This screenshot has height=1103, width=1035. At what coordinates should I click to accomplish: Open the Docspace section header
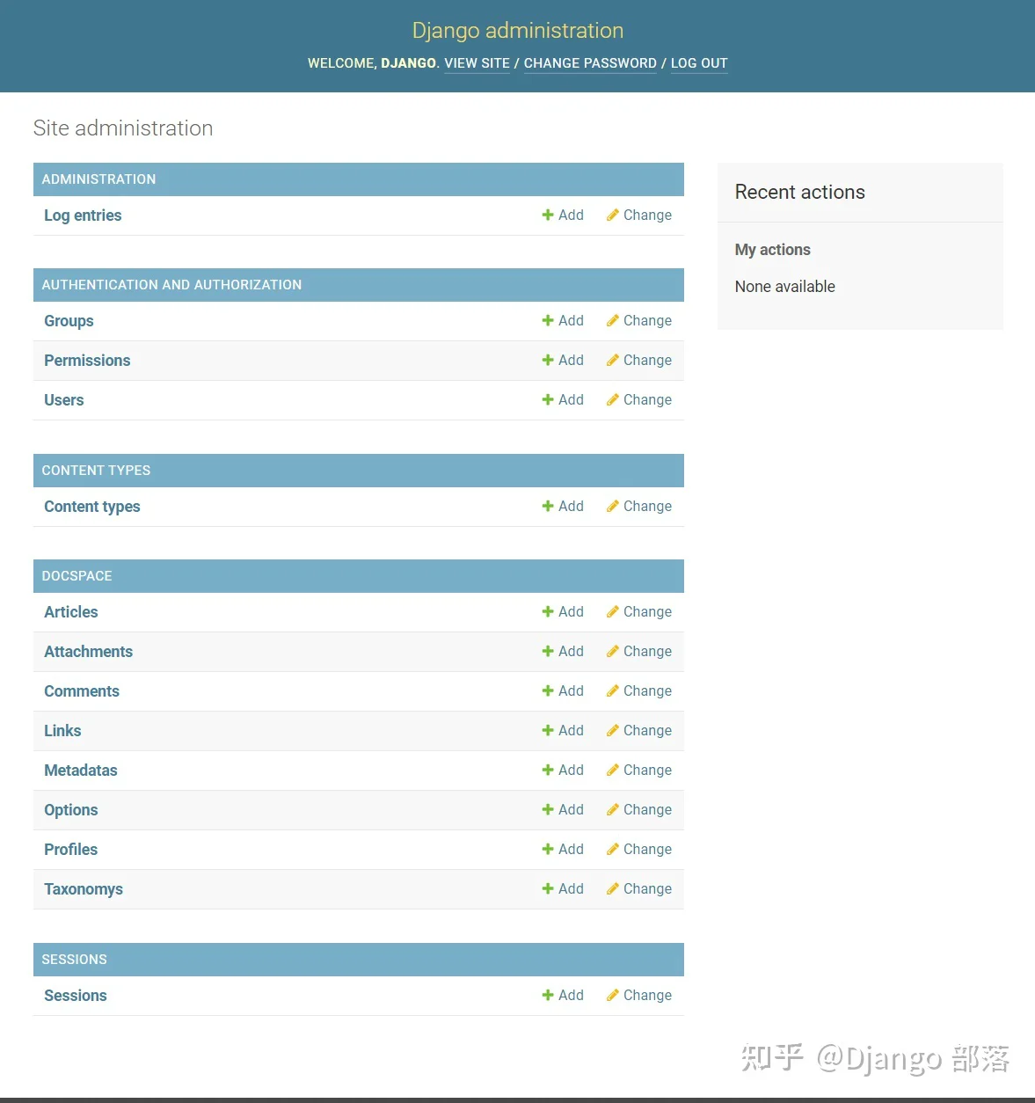coord(77,576)
